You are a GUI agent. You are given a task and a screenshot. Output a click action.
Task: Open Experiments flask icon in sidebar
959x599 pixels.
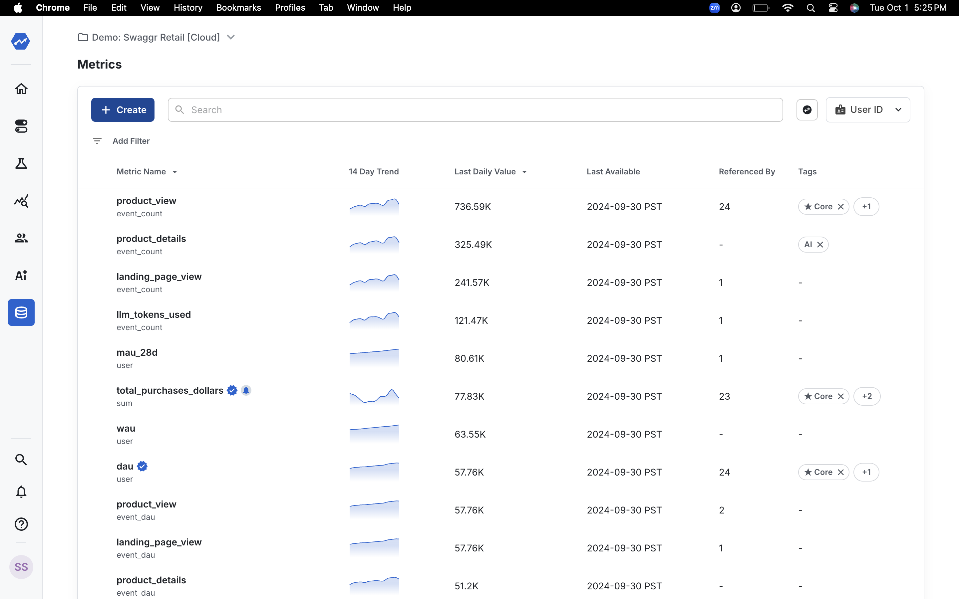coord(21,163)
